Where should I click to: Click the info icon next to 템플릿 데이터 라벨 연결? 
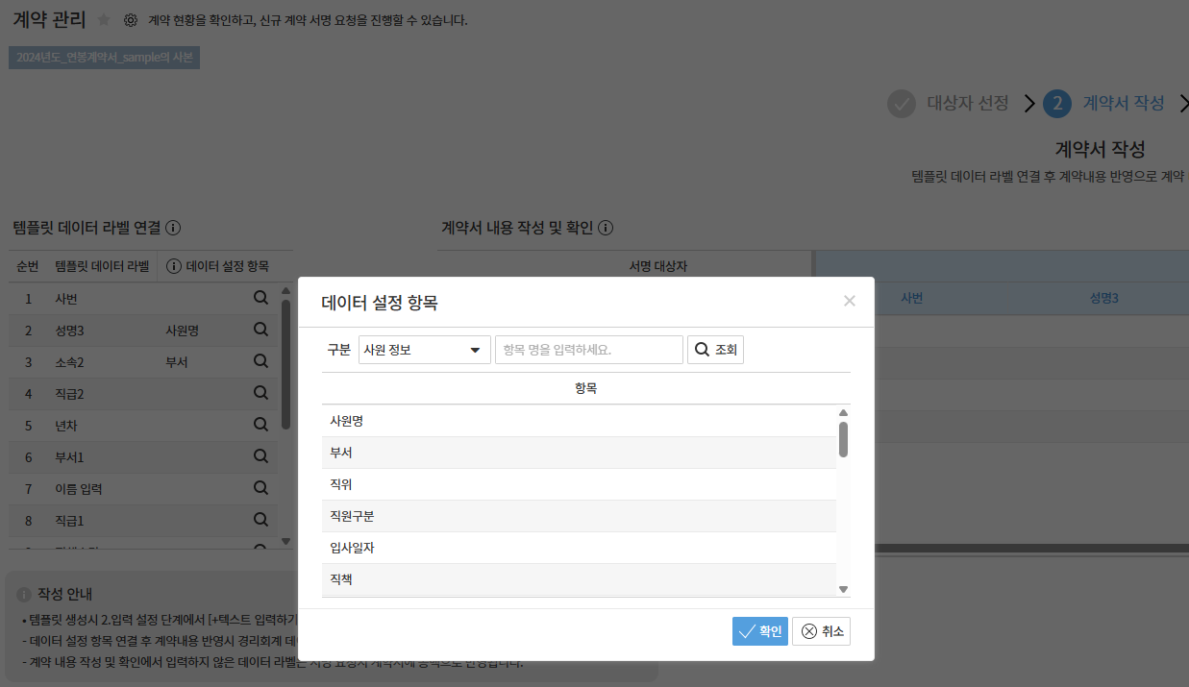tap(174, 229)
